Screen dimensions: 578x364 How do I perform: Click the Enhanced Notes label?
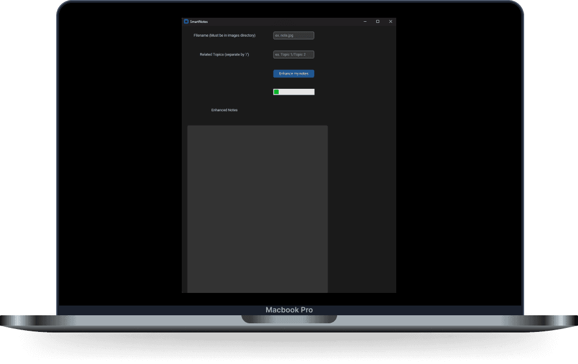(224, 110)
